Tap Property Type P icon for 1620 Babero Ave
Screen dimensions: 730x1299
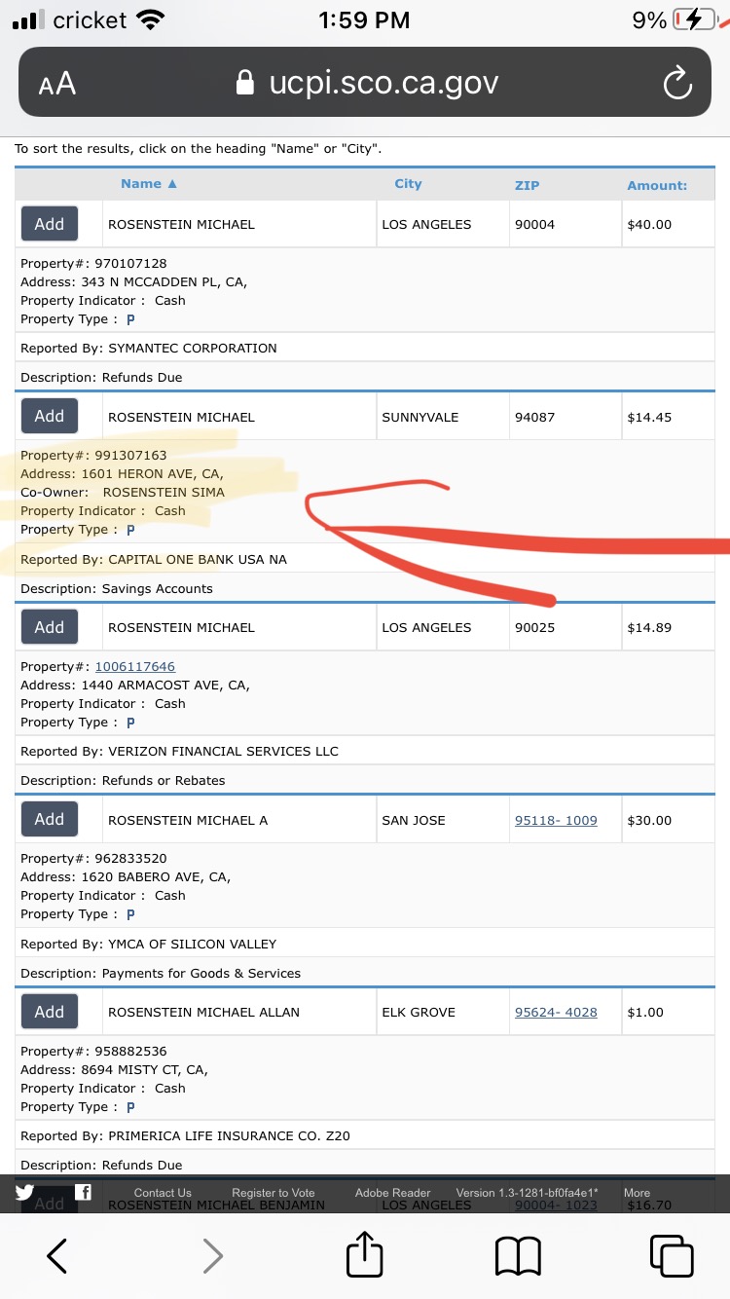[x=130, y=914]
